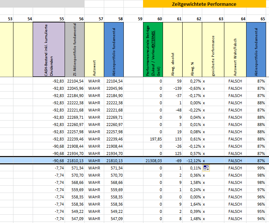The width and height of the screenshot is (269, 223).
Task: Click the cell containing 21308,03
Action: pos(153,161)
